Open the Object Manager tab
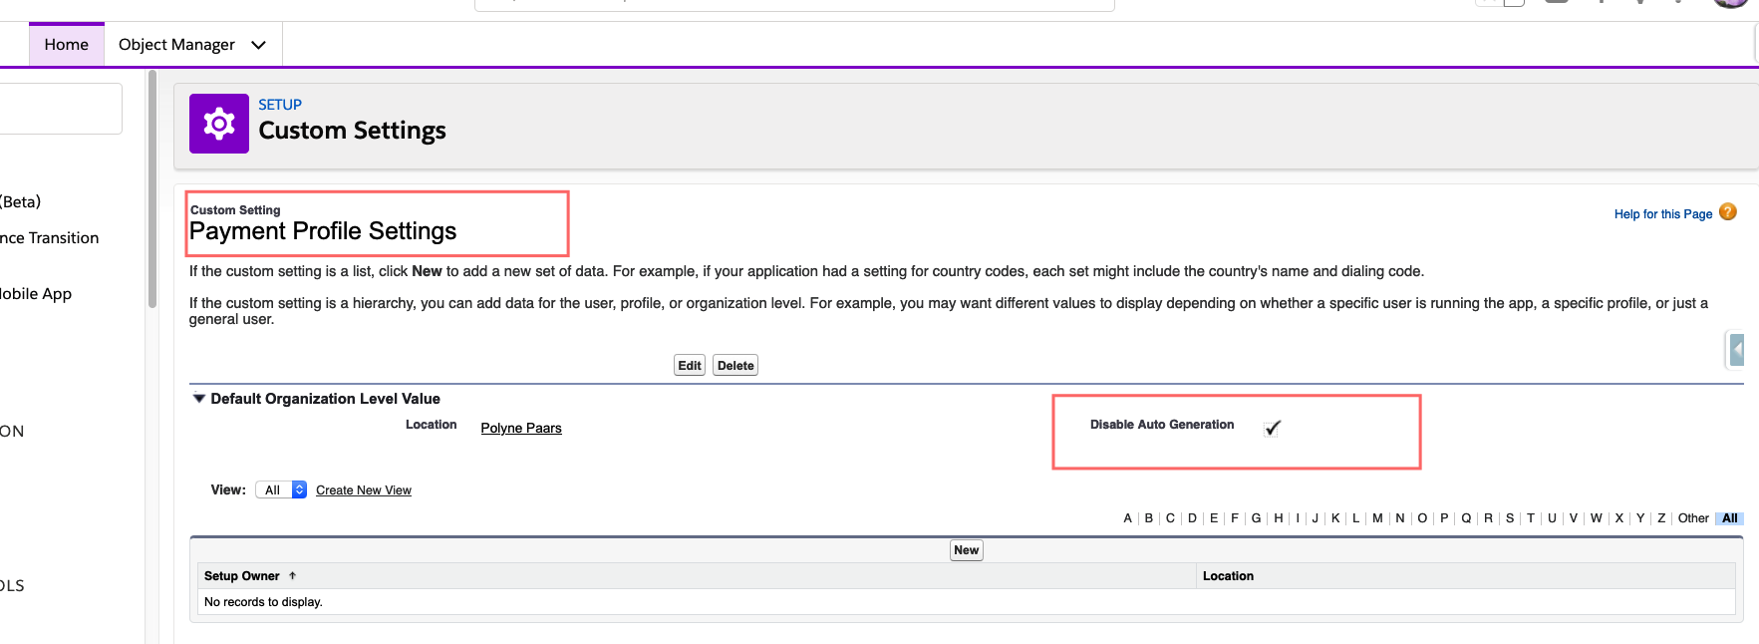Screen dimensions: 1759x644 point(176,45)
